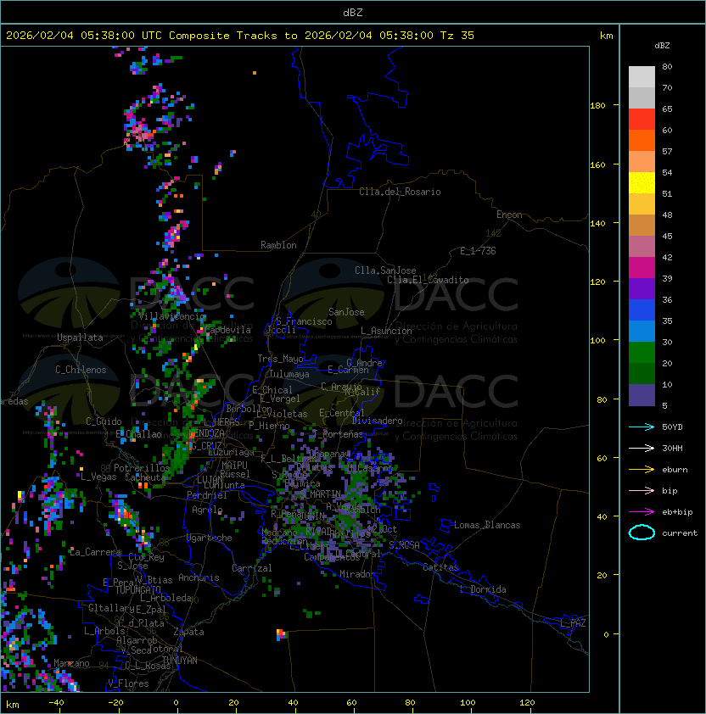Image resolution: width=706 pixels, height=714 pixels.
Task: Click the cyan 'current' ellipse symbol
Action: pos(642,533)
